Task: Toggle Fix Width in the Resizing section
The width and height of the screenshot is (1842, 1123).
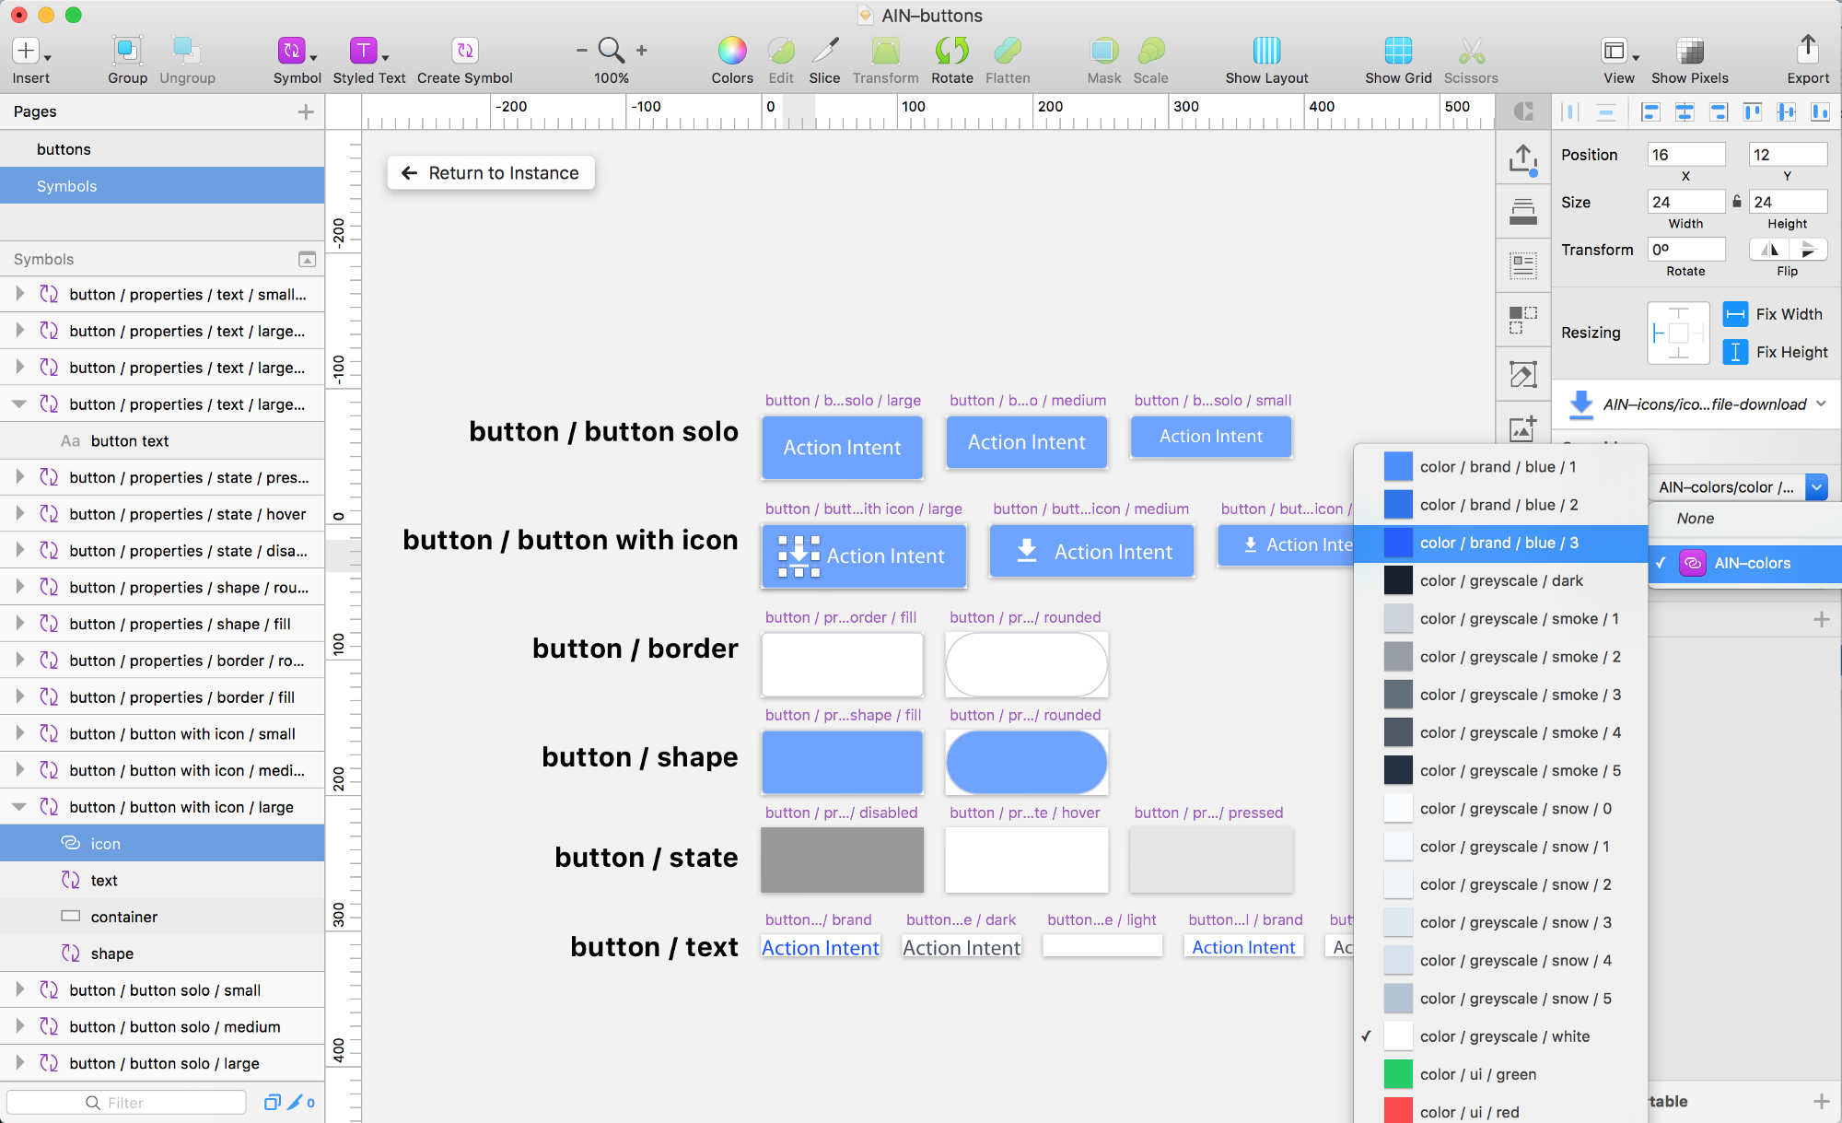Action: point(1736,313)
